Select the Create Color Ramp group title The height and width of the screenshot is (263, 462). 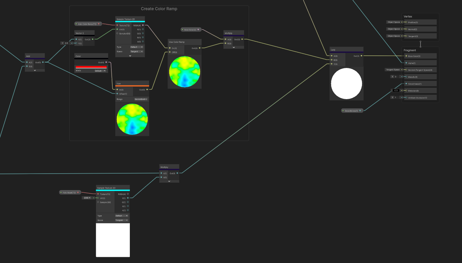click(x=159, y=9)
